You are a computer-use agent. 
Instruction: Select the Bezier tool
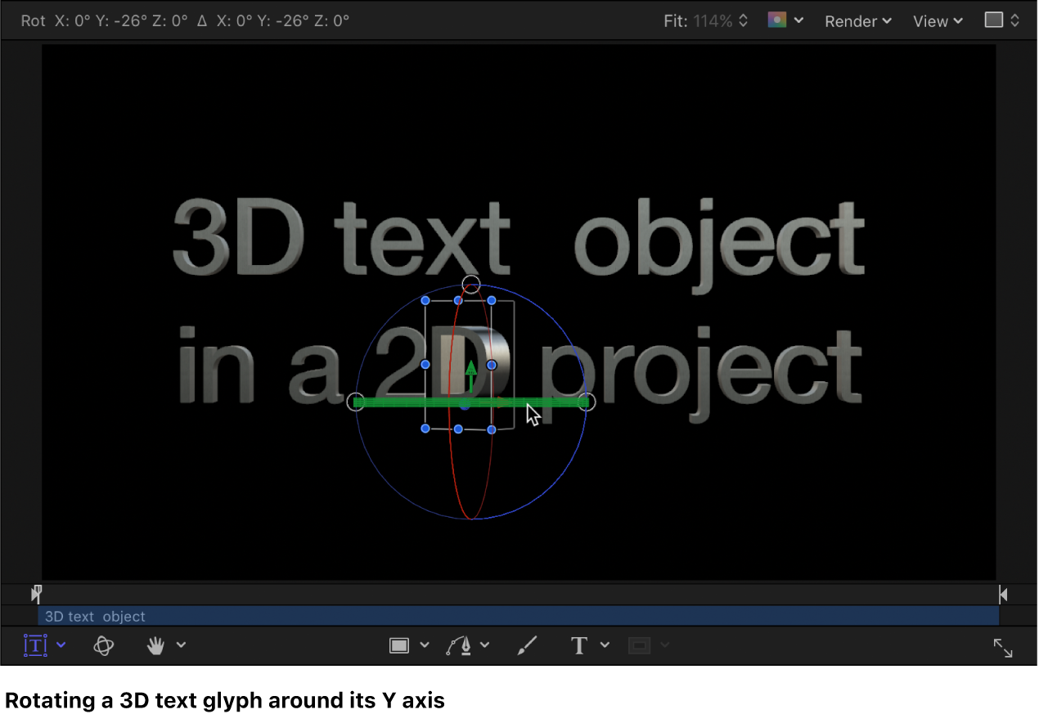(460, 645)
